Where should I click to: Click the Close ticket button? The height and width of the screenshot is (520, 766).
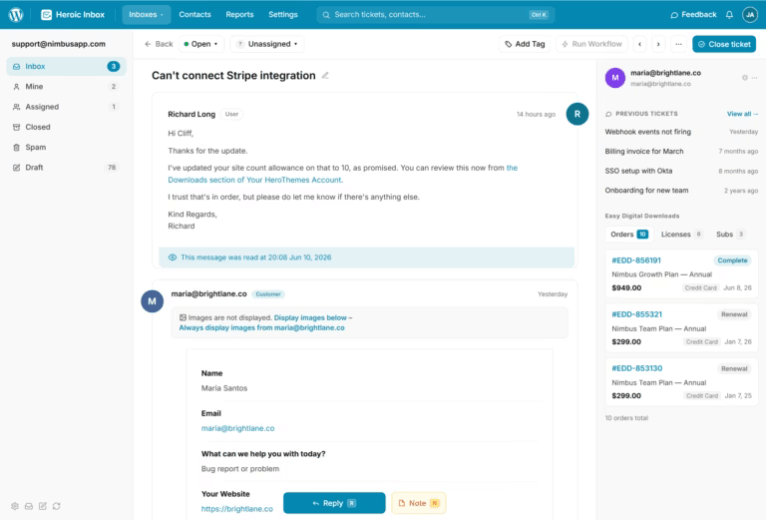coord(724,44)
